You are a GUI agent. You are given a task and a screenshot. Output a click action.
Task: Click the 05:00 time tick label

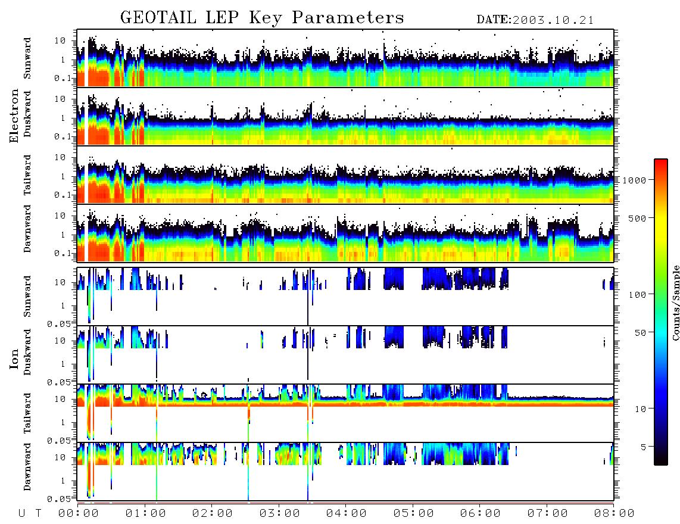[414, 513]
